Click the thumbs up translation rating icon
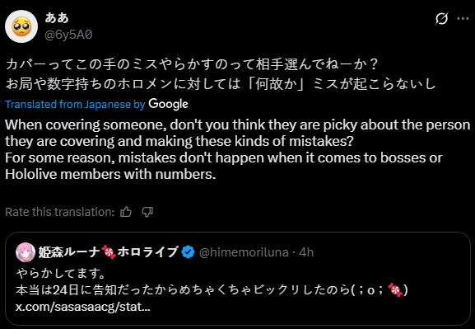The width and height of the screenshot is (475, 329). [x=126, y=212]
